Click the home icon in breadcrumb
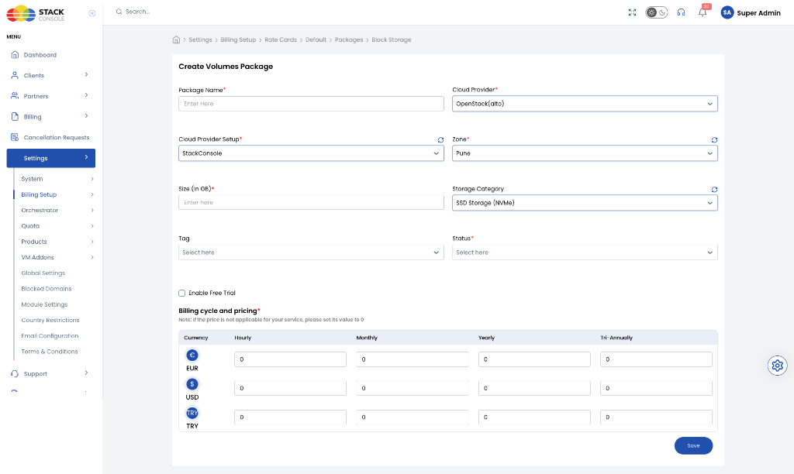Viewport: 794px width, 474px height. (x=176, y=39)
